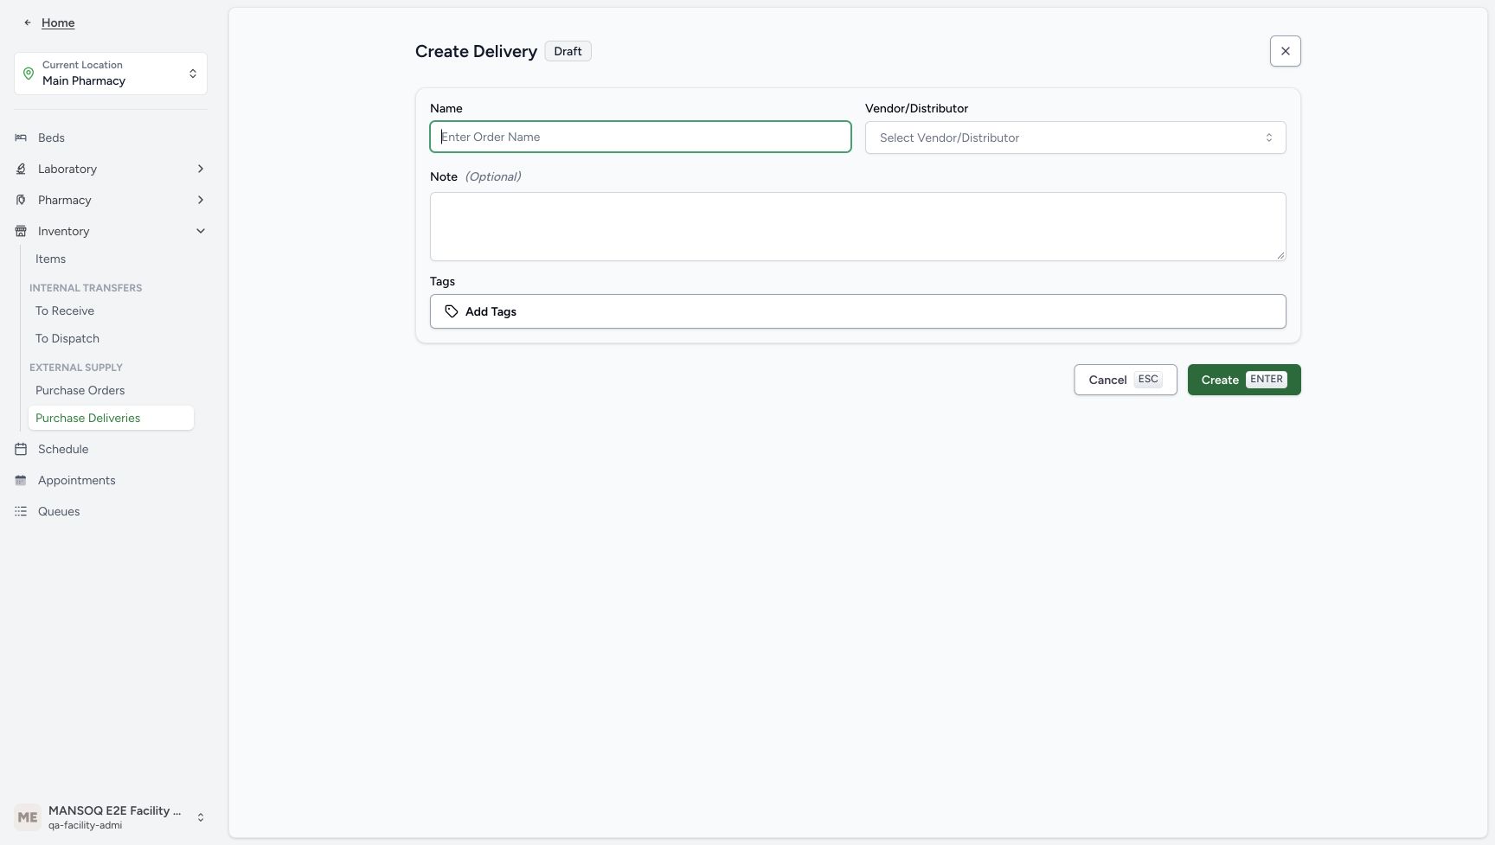1495x845 pixels.
Task: Focus the Enter Order Name field
Action: 640,137
